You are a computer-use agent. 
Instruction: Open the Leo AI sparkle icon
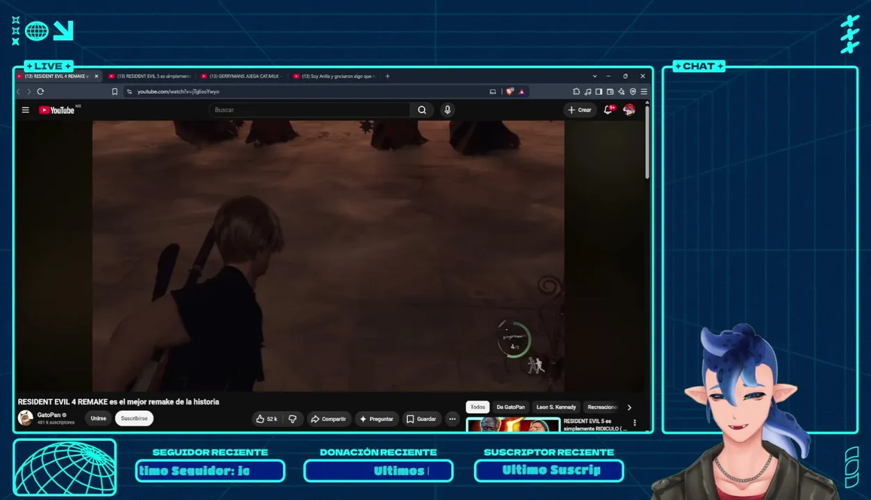click(621, 92)
